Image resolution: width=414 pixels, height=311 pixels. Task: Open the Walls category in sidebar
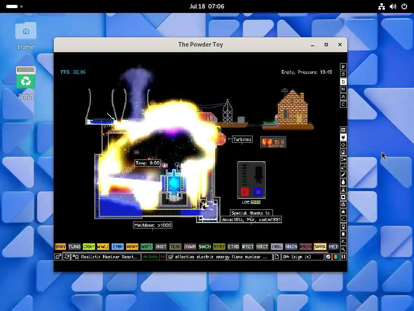(343, 130)
